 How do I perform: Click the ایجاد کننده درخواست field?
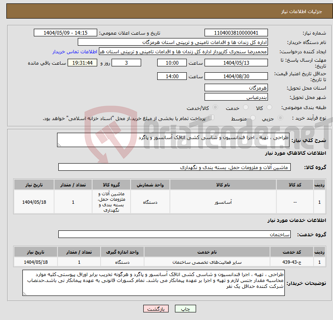coord(183,52)
